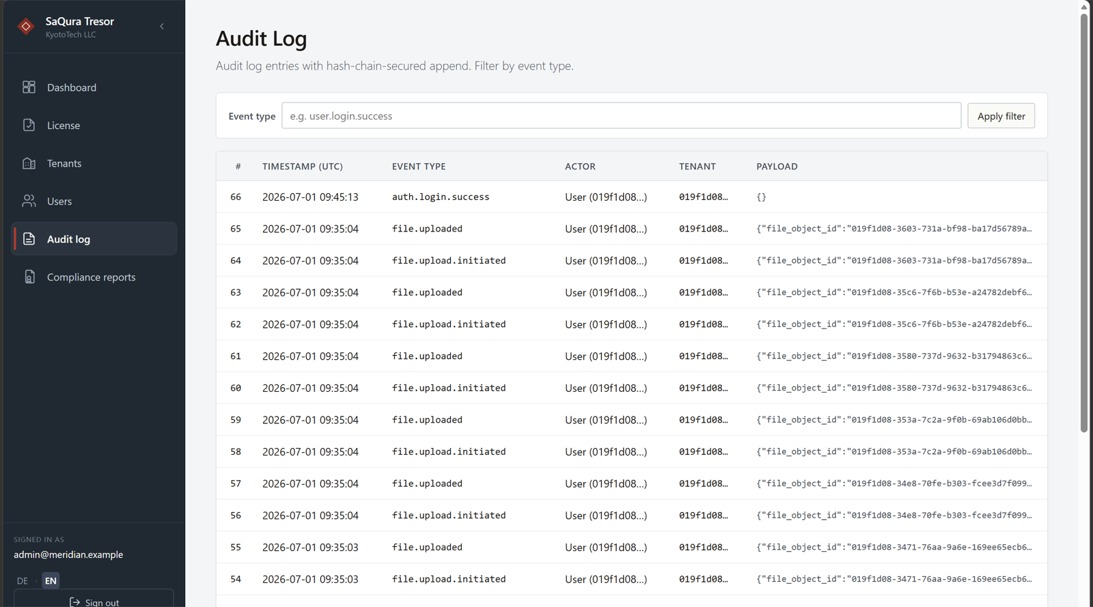Click file.upload.initiated in row 58
Viewport: 1093px width, 607px height.
449,452
